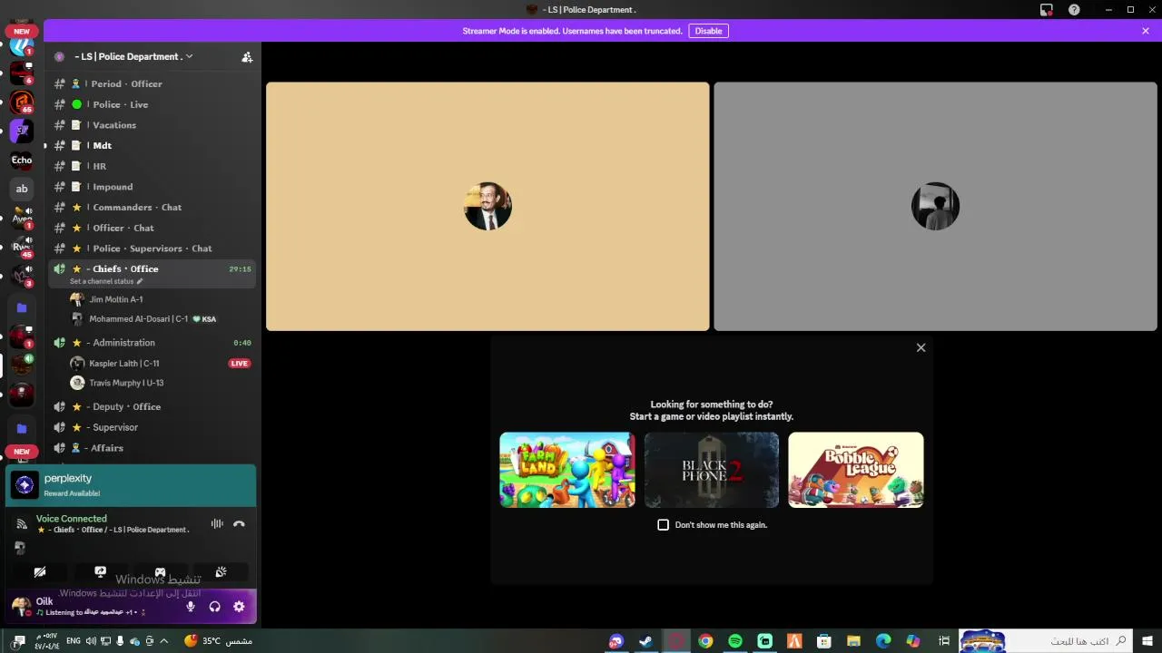This screenshot has width=1162, height=653.
Task: Focus the gray video tile on the right
Action: (936, 207)
